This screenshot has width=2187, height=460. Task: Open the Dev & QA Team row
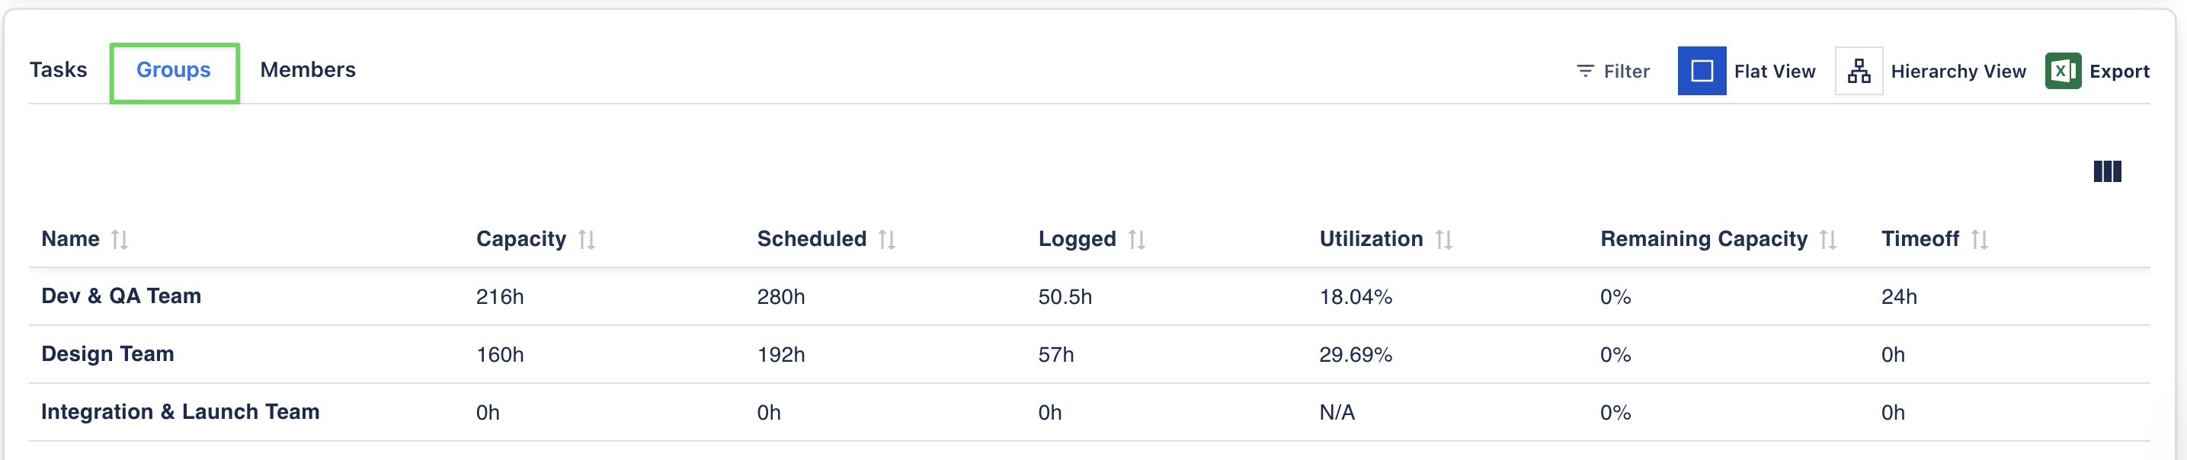coord(121,296)
